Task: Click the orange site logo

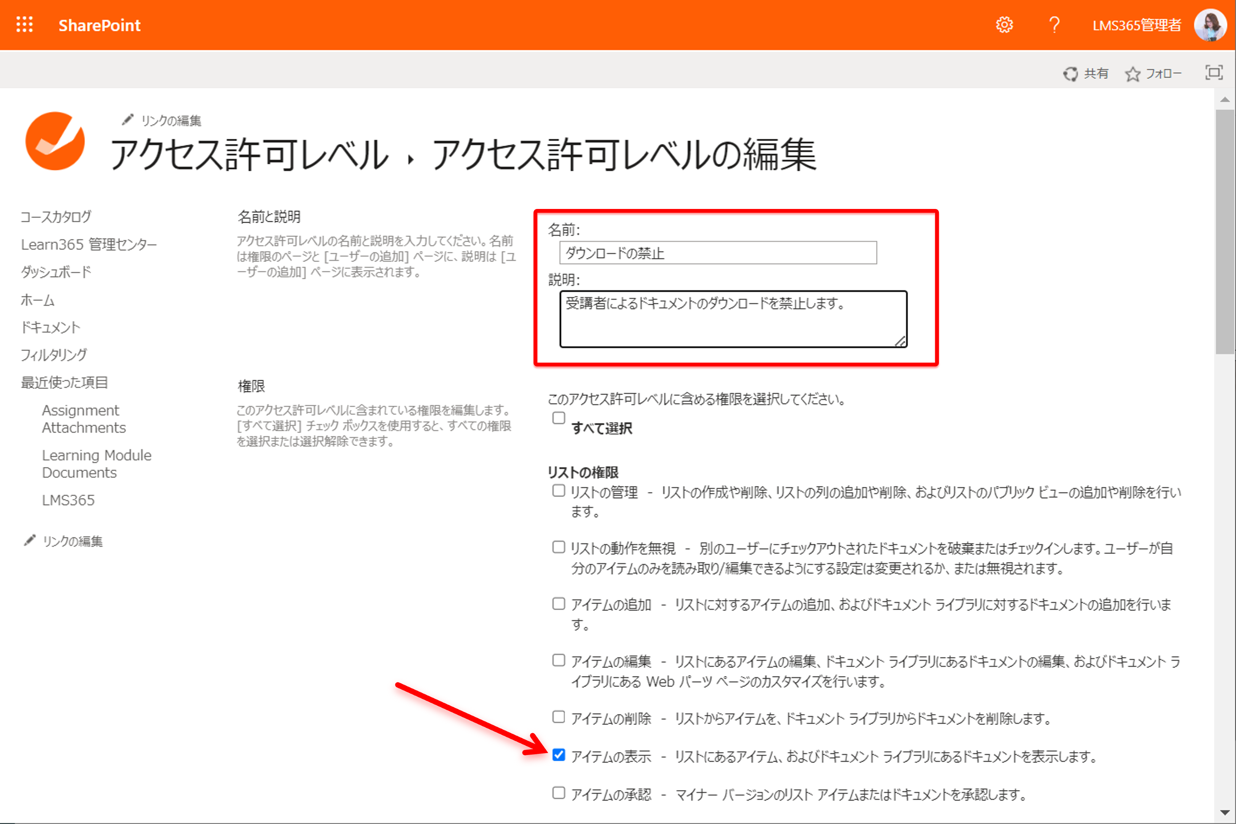Action: [x=55, y=141]
